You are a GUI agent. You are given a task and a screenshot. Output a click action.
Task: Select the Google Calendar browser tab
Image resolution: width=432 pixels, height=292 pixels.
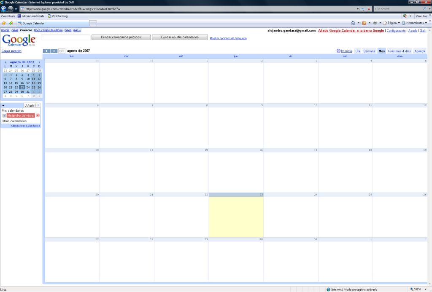tap(53, 24)
